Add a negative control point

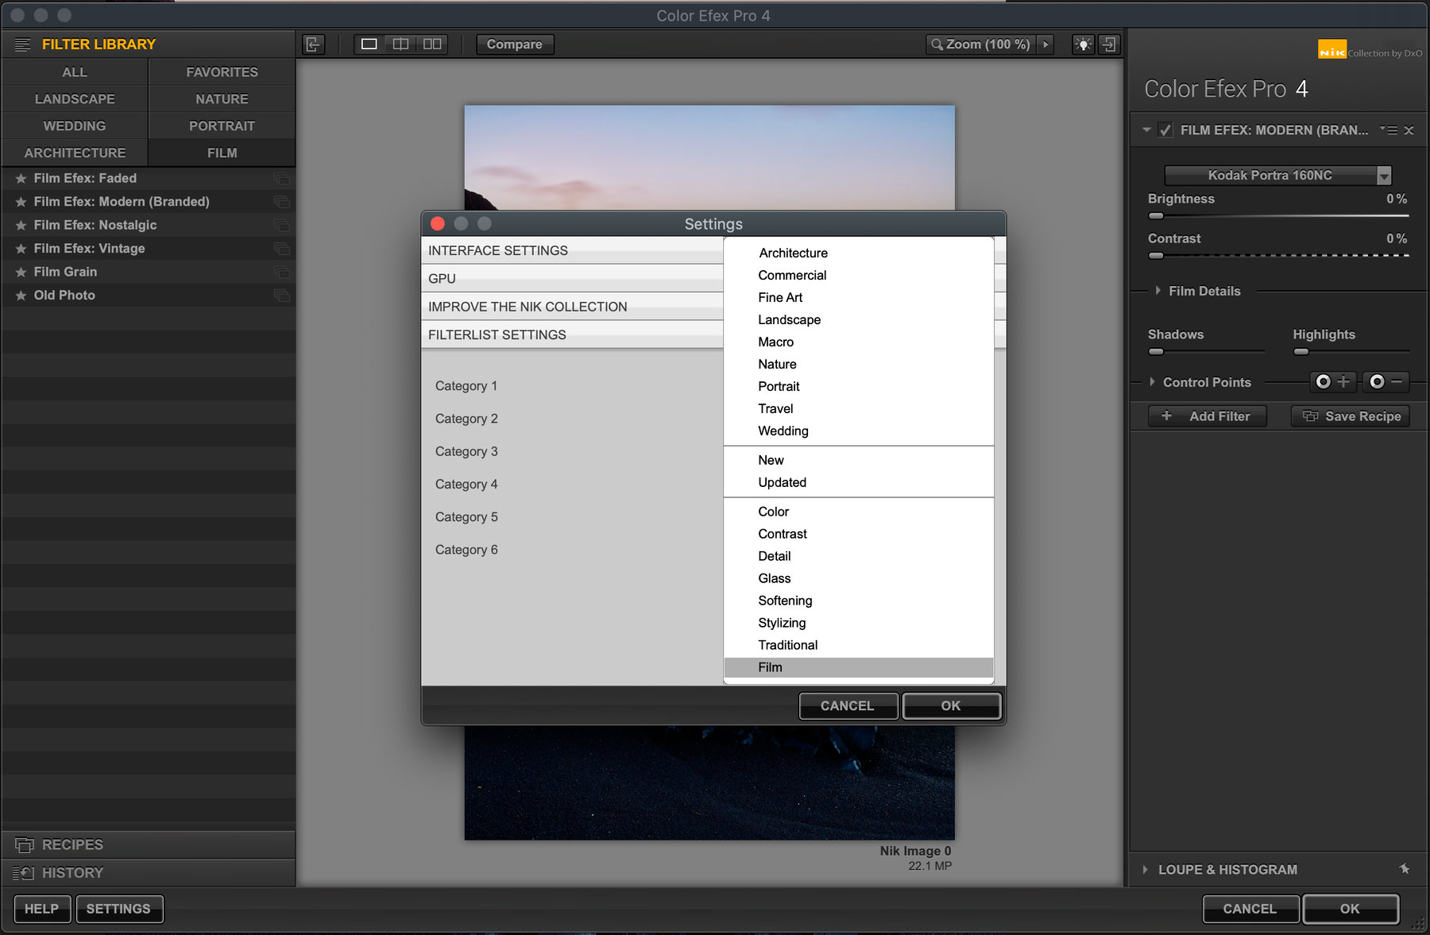tap(1386, 382)
